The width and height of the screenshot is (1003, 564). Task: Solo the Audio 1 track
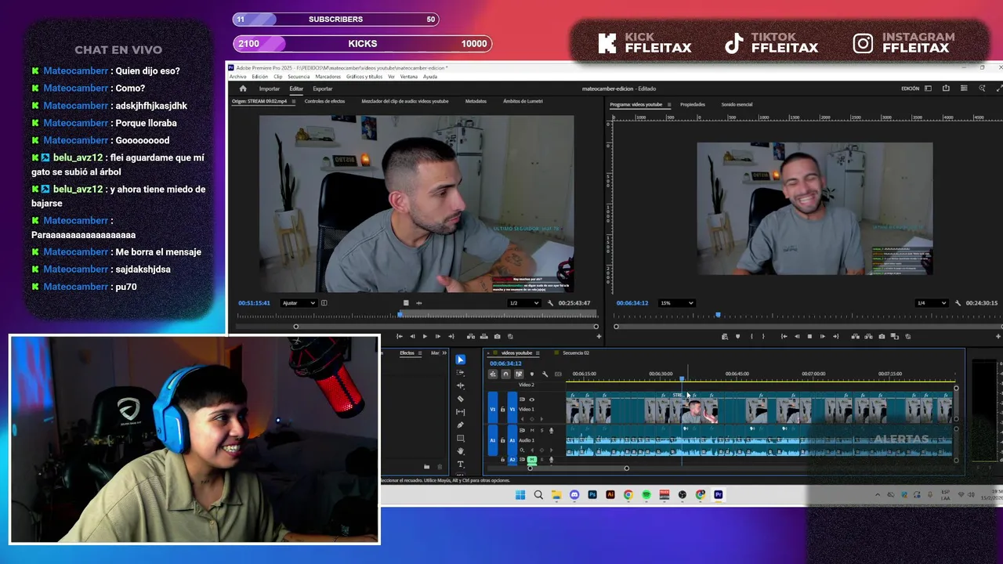[x=541, y=430]
